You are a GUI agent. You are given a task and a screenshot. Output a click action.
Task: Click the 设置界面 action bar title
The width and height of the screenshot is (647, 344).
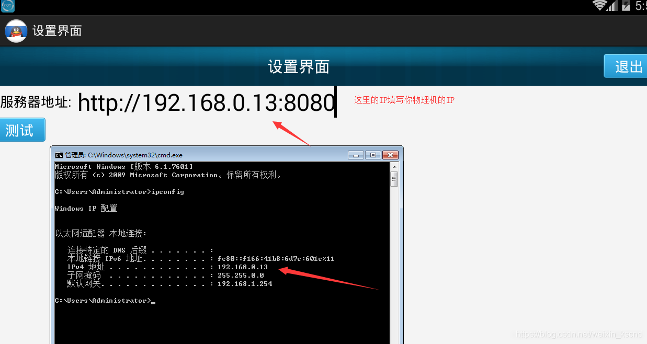point(57,31)
